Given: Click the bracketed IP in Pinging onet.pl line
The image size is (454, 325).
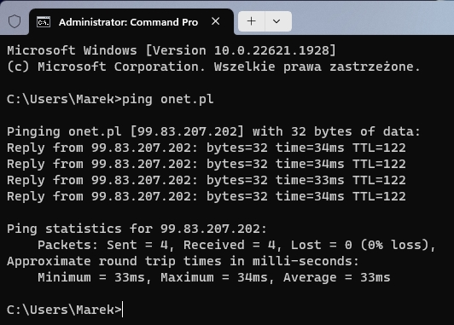Looking at the screenshot, I should (x=187, y=131).
